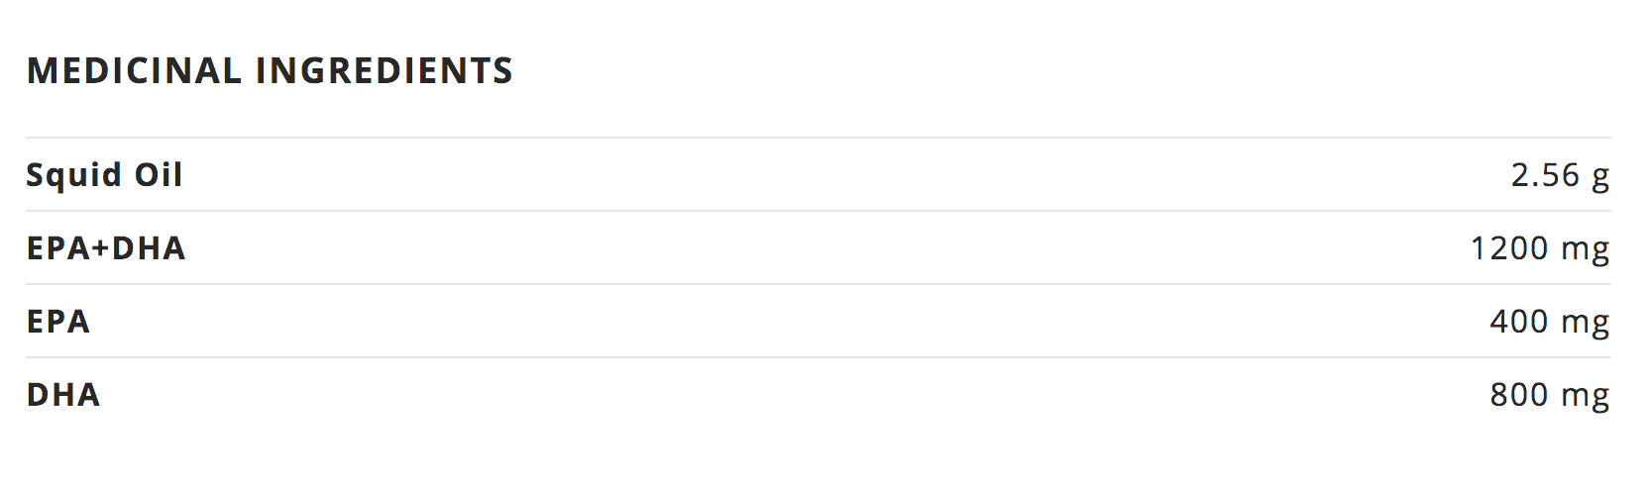Click the "mg" unit beside 1200
Screen dimensions: 1649x483
pos(1585,250)
